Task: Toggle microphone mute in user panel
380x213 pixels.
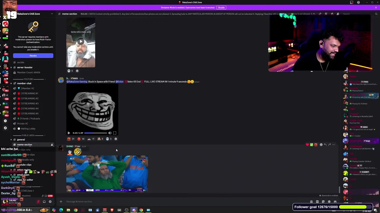Action: coord(38,202)
